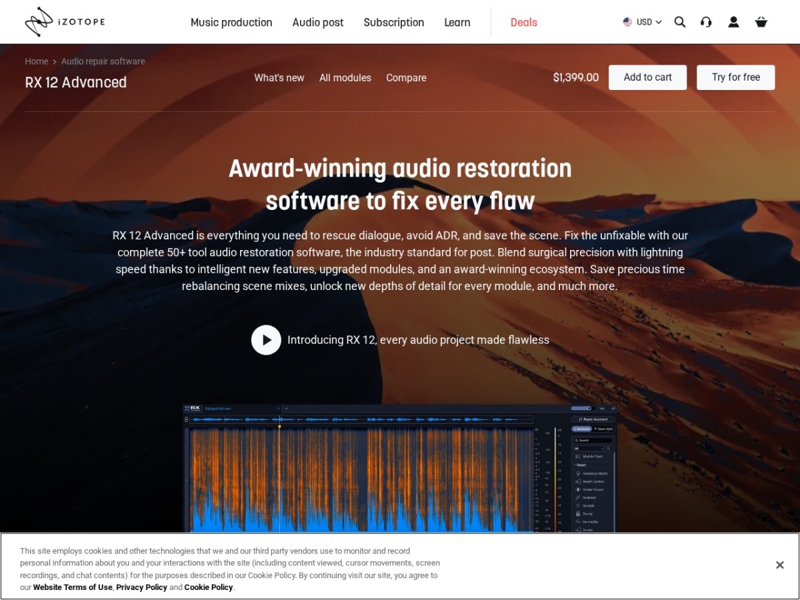Open support via the headset icon
800x600 pixels.
click(x=706, y=22)
